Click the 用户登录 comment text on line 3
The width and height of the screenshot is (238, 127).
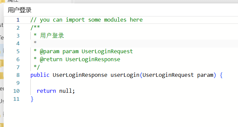[52, 36]
